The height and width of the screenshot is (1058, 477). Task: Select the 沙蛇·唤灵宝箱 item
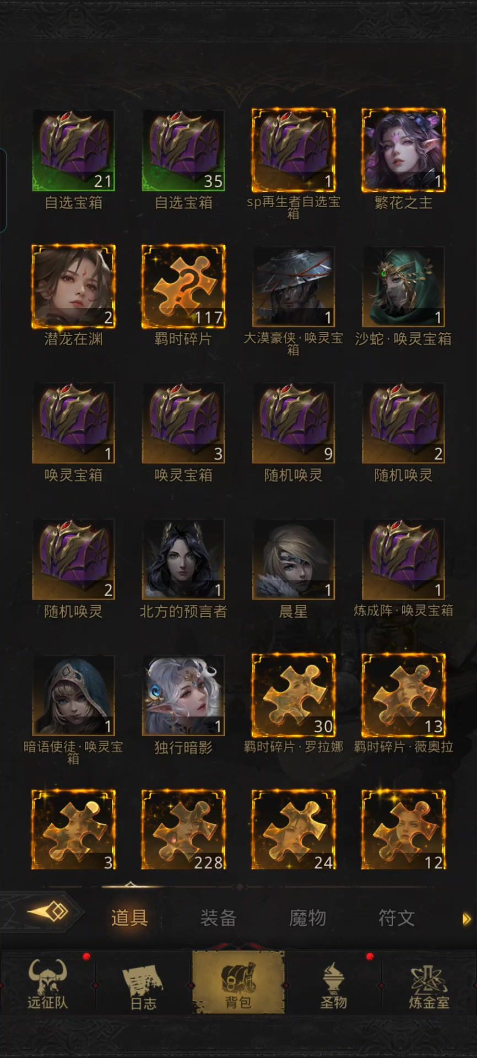click(x=403, y=287)
